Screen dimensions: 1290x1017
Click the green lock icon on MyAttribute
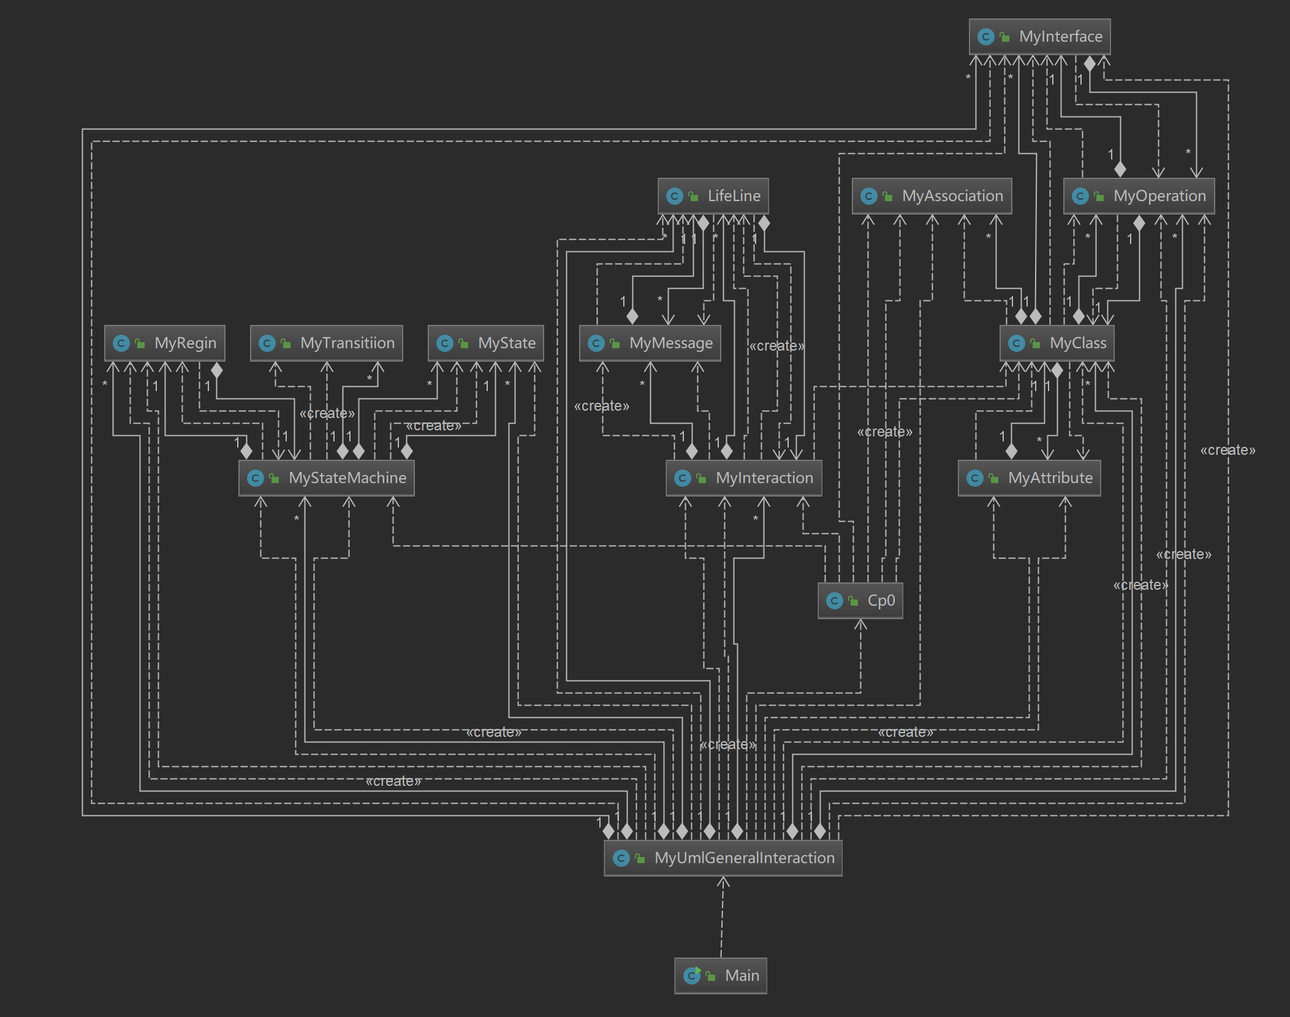[993, 478]
